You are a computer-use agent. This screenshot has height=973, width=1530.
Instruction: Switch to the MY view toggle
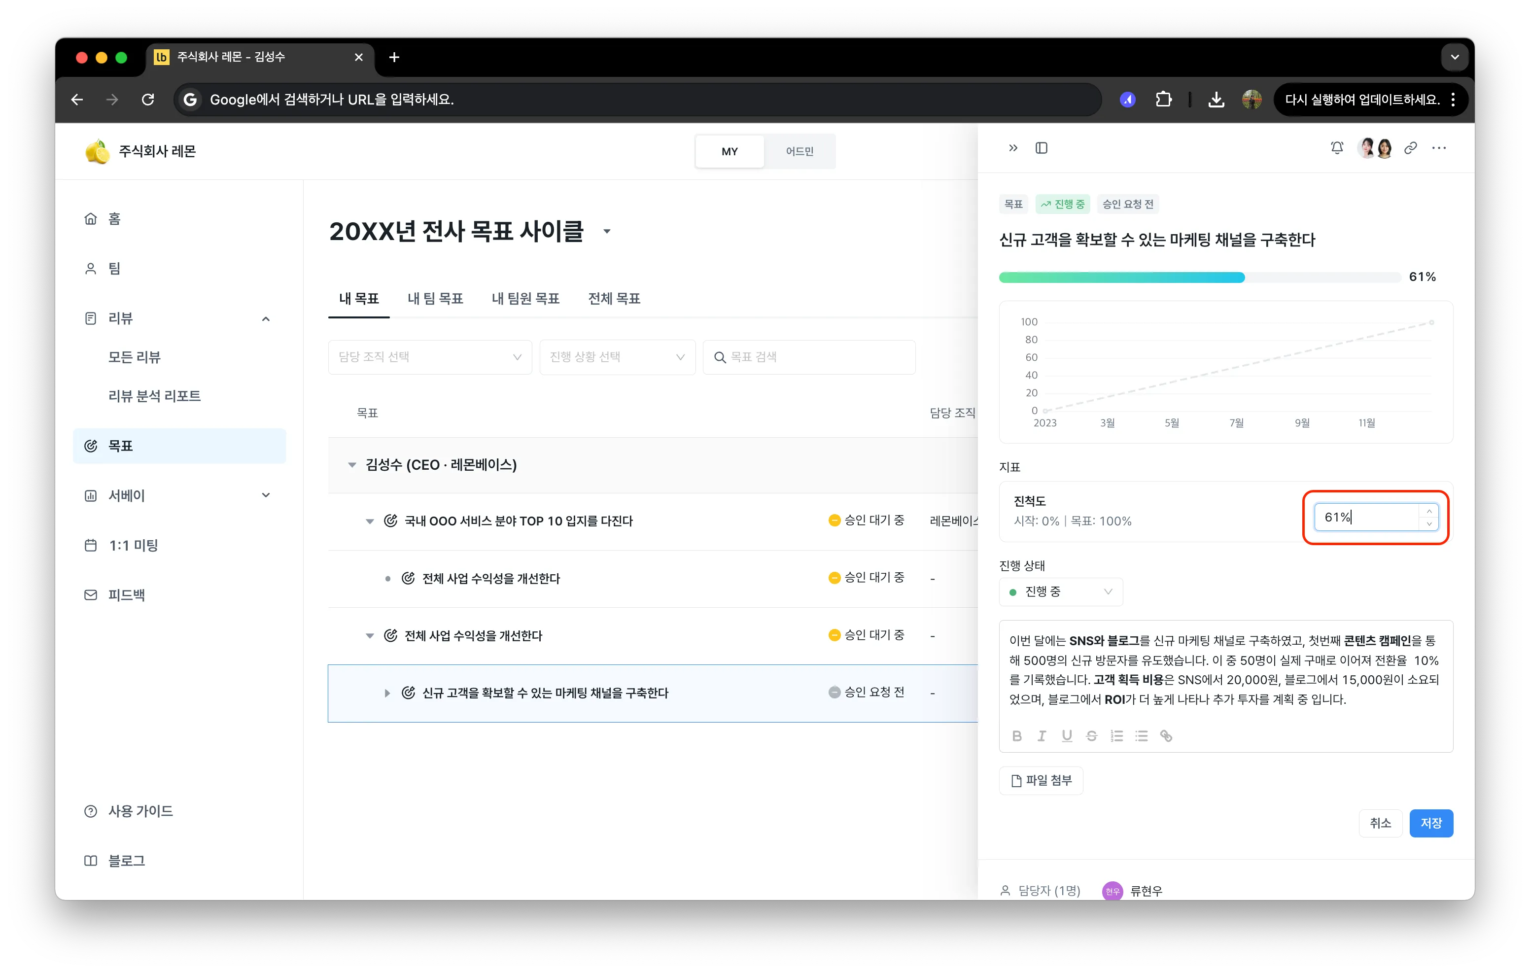tap(730, 151)
